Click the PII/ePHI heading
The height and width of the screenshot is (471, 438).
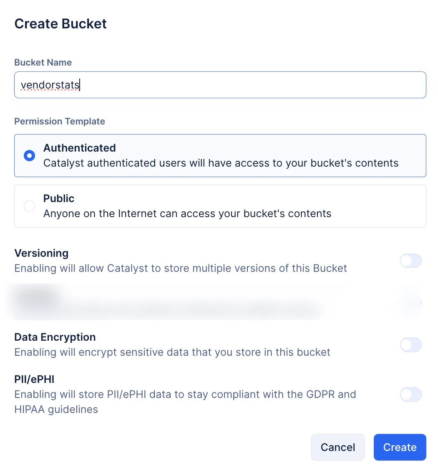tap(34, 379)
